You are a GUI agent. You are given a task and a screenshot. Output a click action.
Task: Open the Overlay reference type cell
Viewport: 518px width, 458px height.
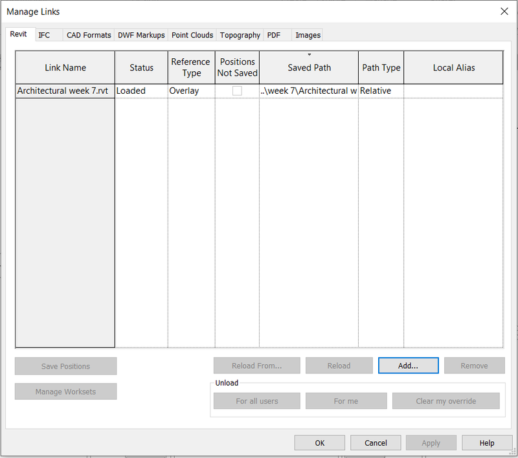[x=191, y=91]
